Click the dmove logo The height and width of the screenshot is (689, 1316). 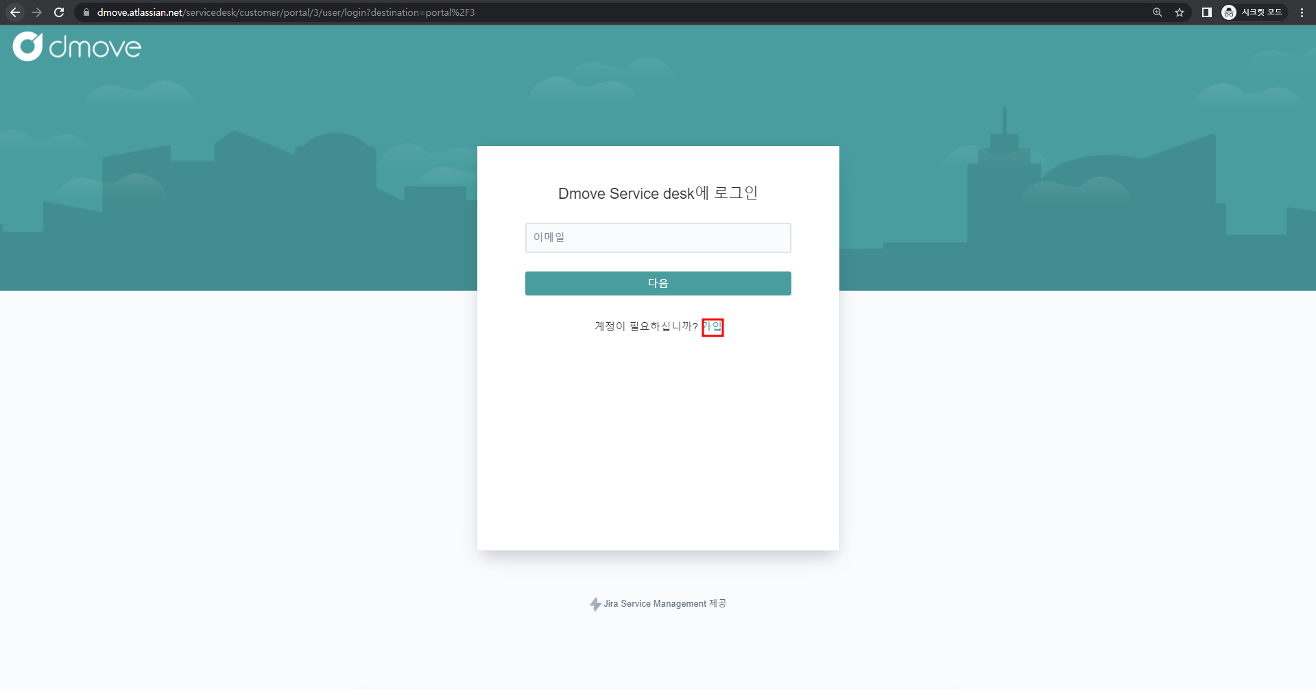tap(77, 47)
